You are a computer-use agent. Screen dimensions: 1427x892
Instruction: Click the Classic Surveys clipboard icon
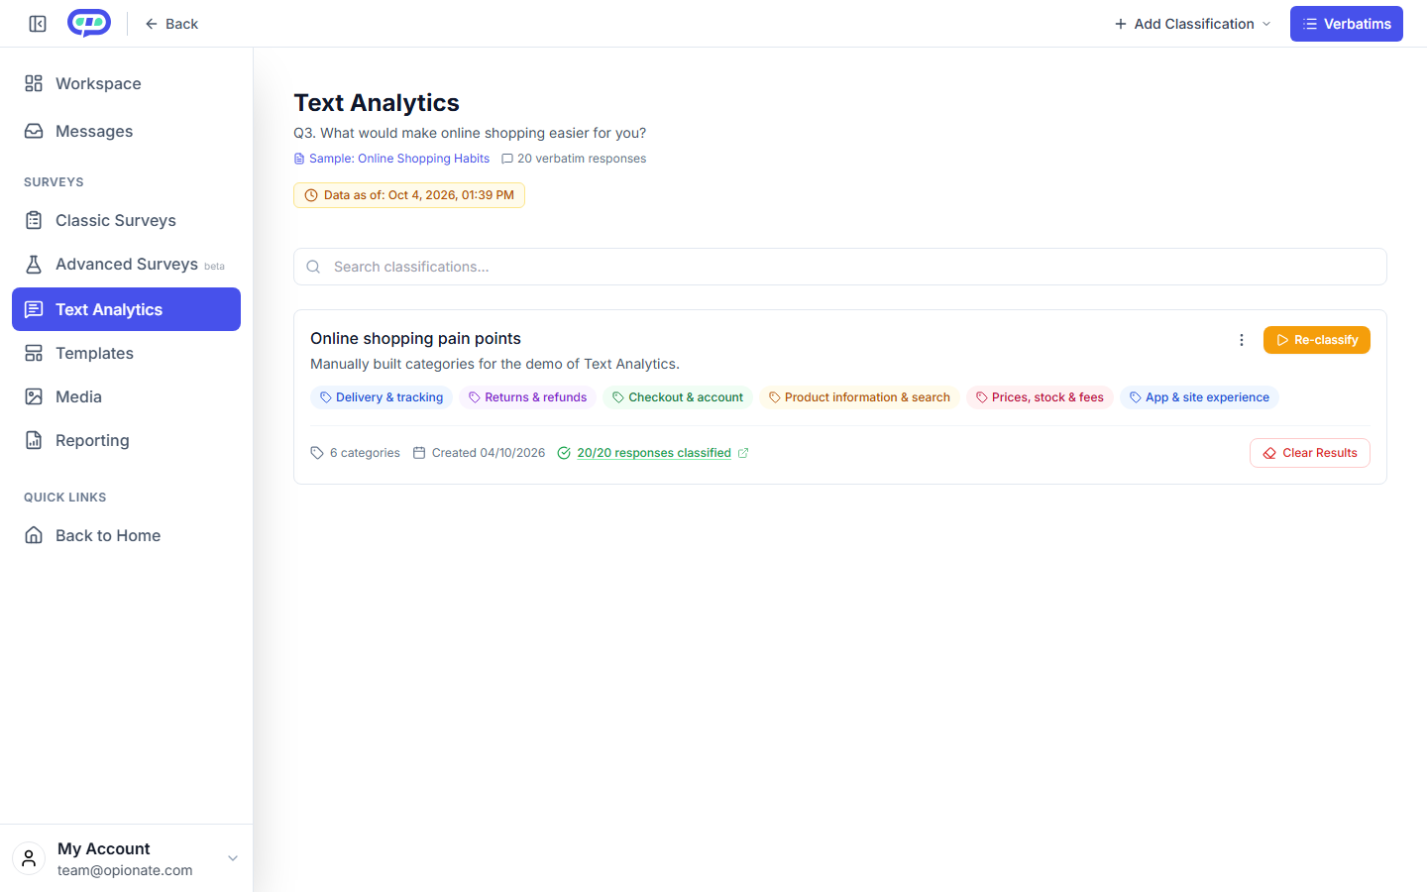pos(34,220)
